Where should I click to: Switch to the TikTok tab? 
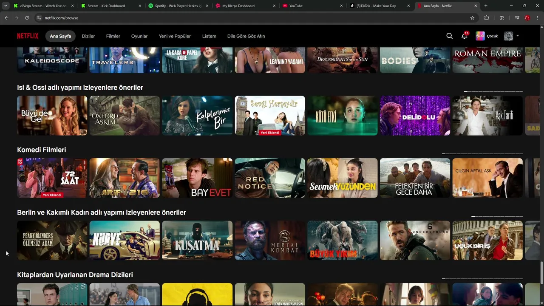[x=379, y=6]
